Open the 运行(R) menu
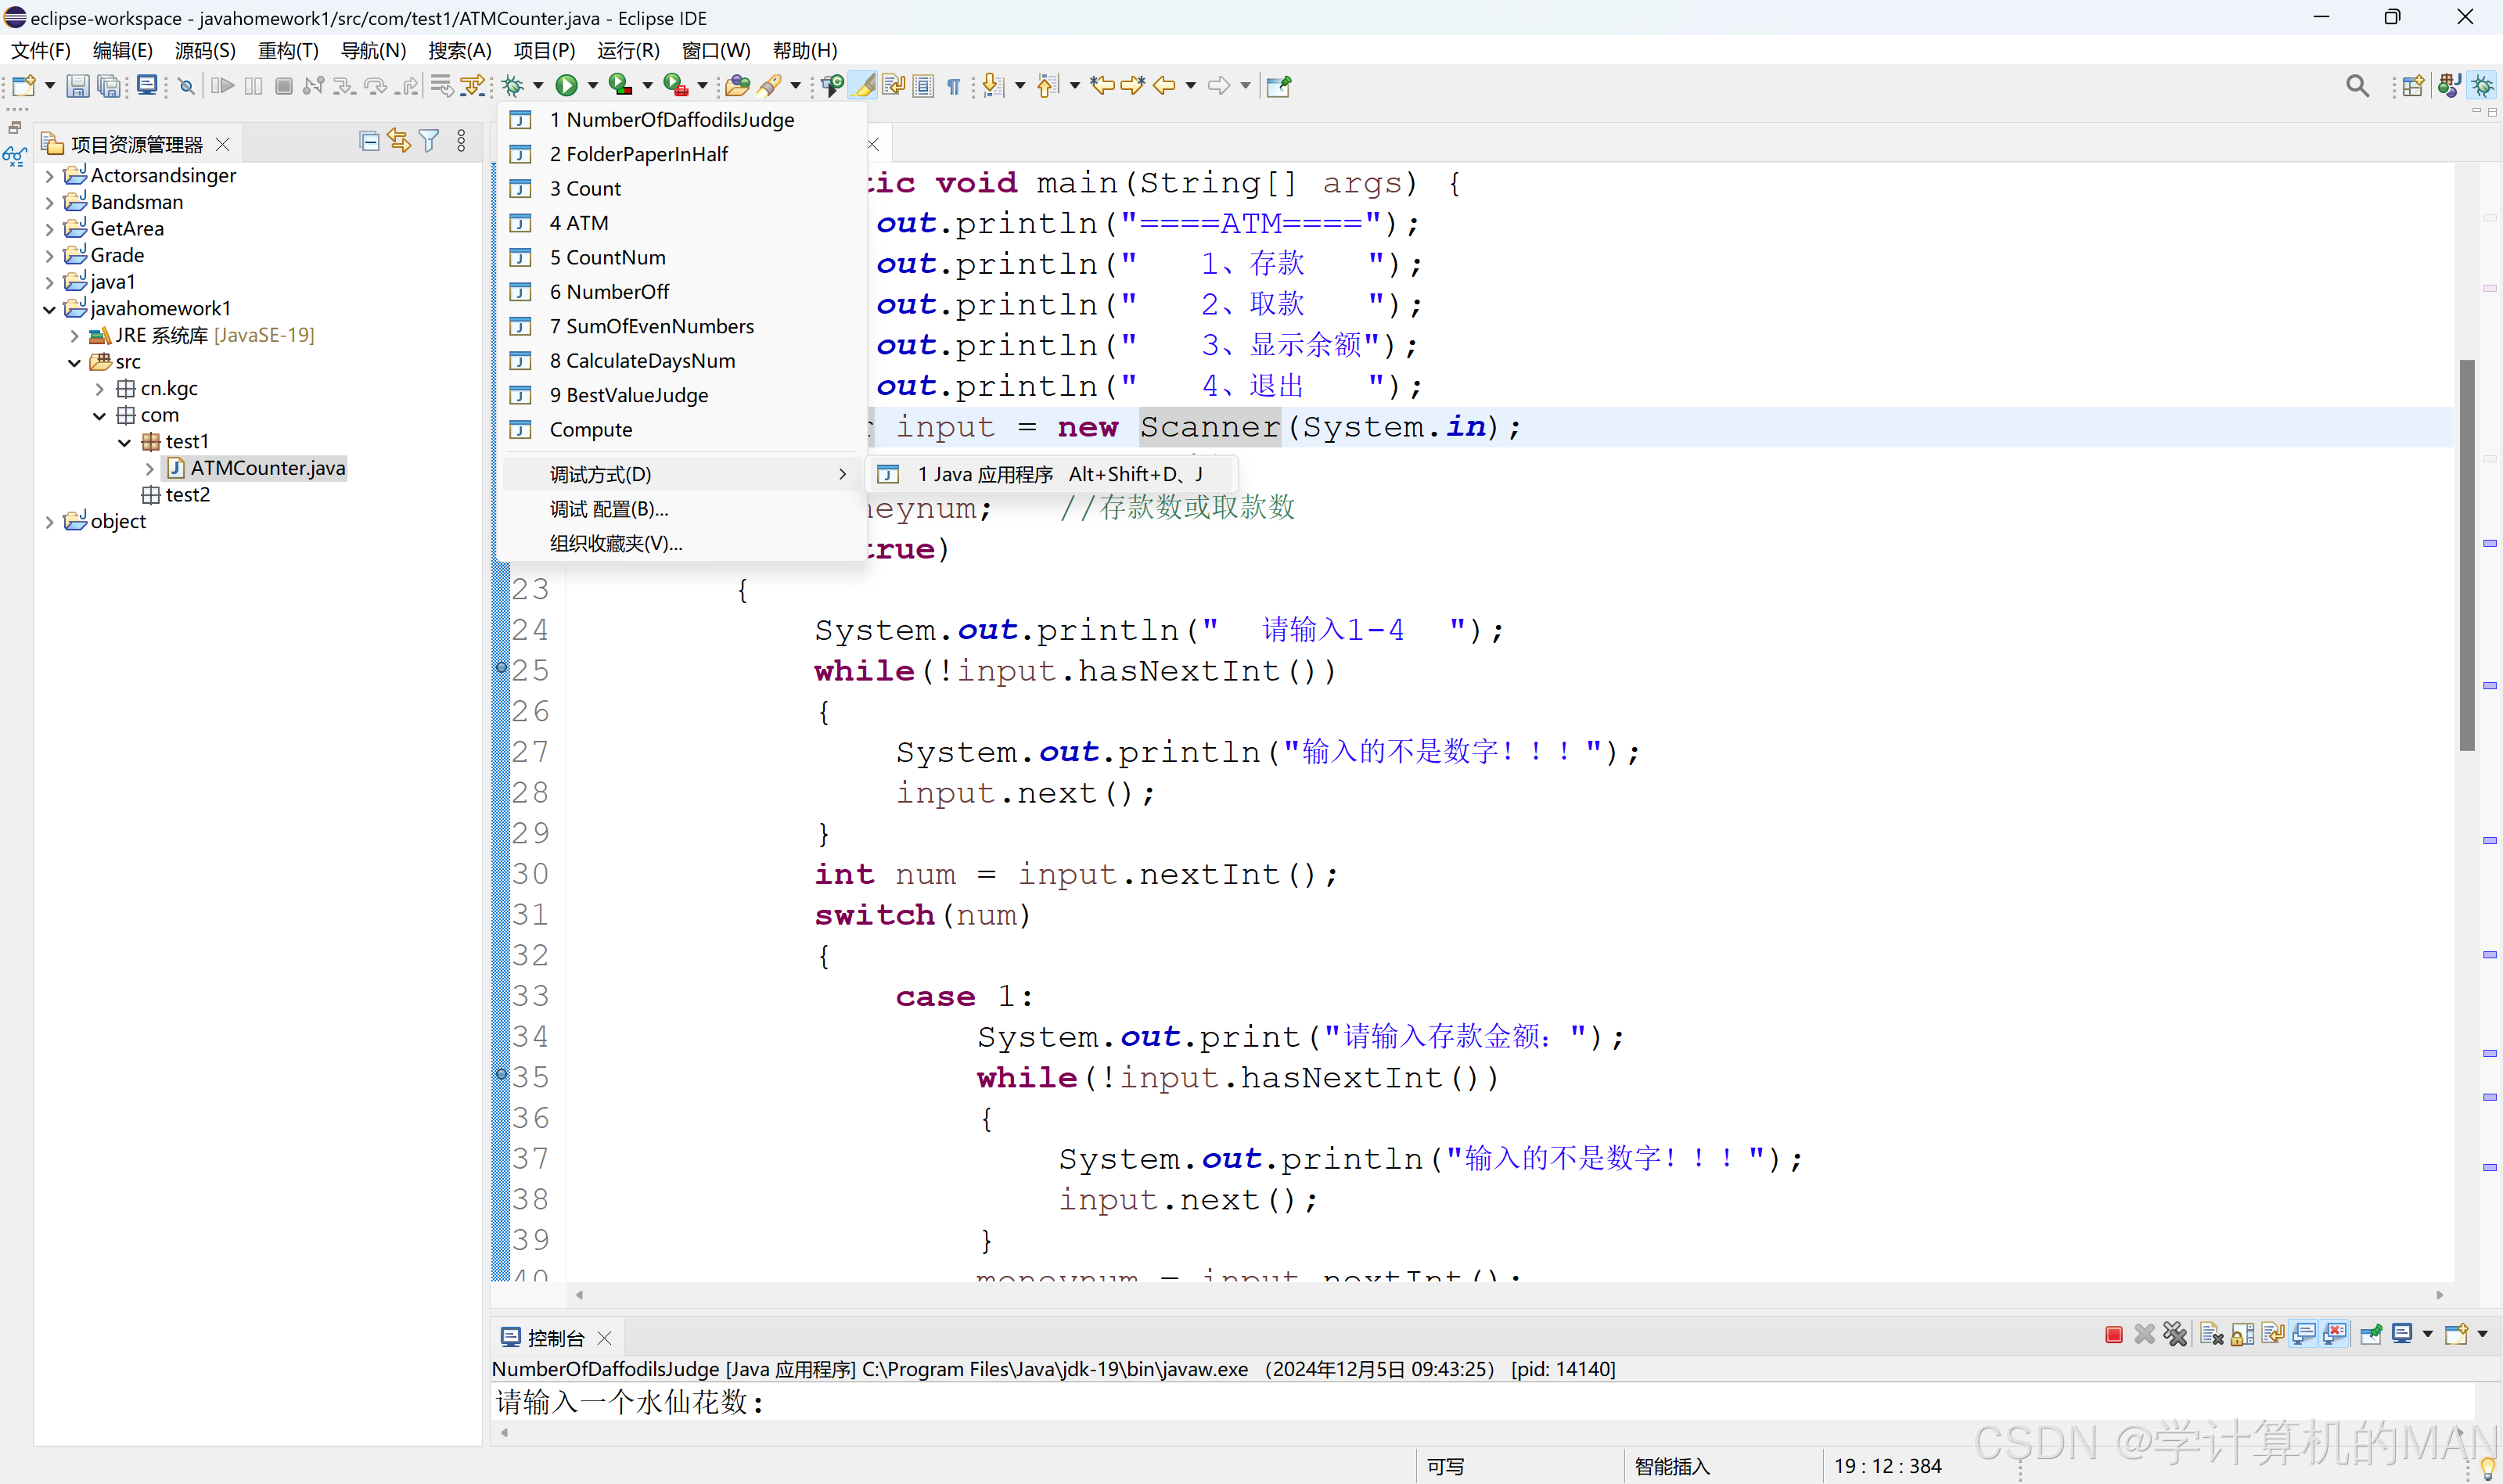The width and height of the screenshot is (2503, 1484). pos(628,50)
